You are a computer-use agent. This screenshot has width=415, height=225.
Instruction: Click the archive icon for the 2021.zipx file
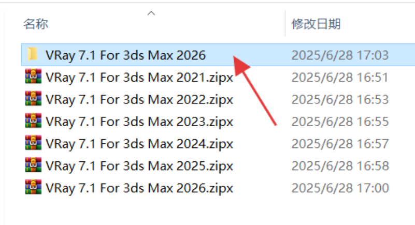click(x=33, y=77)
